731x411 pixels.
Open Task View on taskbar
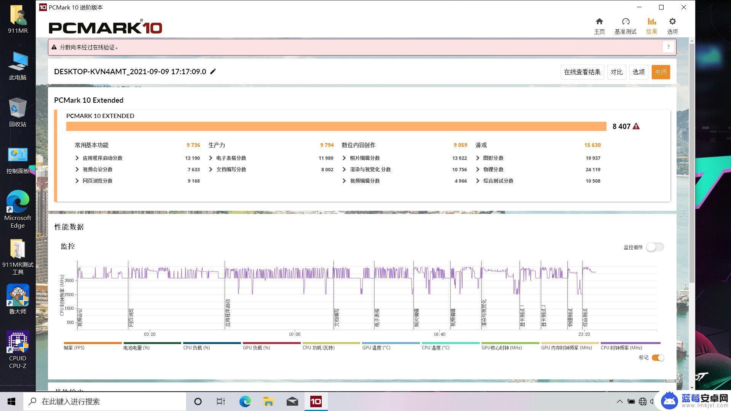[221, 401]
